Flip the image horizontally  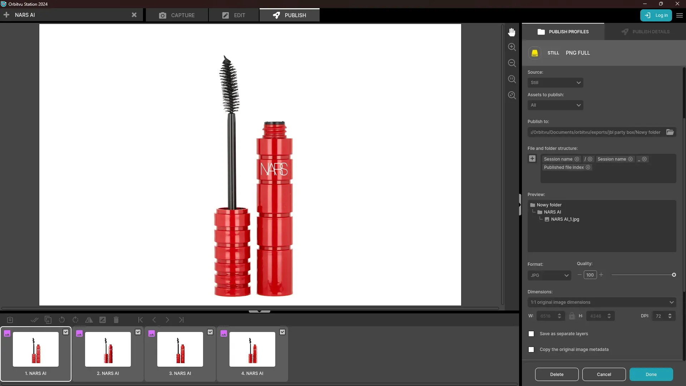[89, 320]
